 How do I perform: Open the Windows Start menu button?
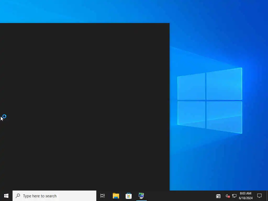coord(6,196)
